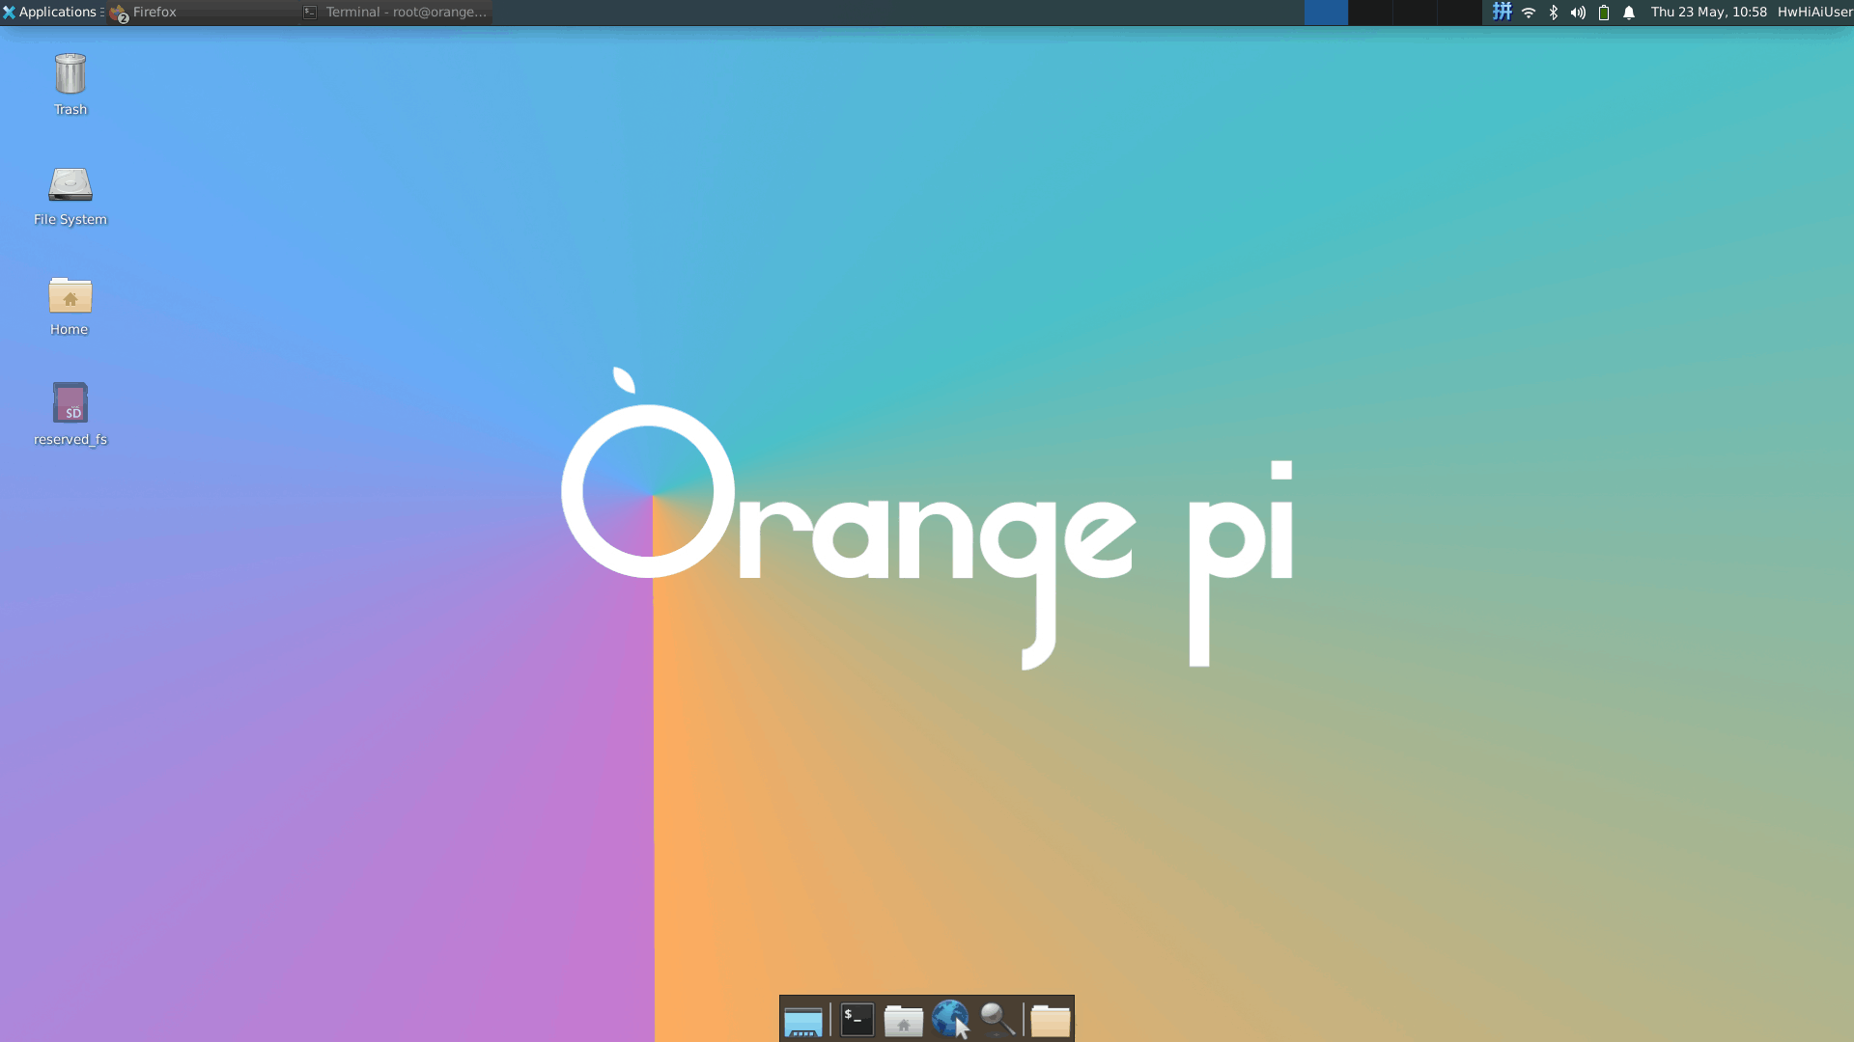Click the Show Desktop dock icon
Screen dimensions: 1854x1042
click(802, 1020)
